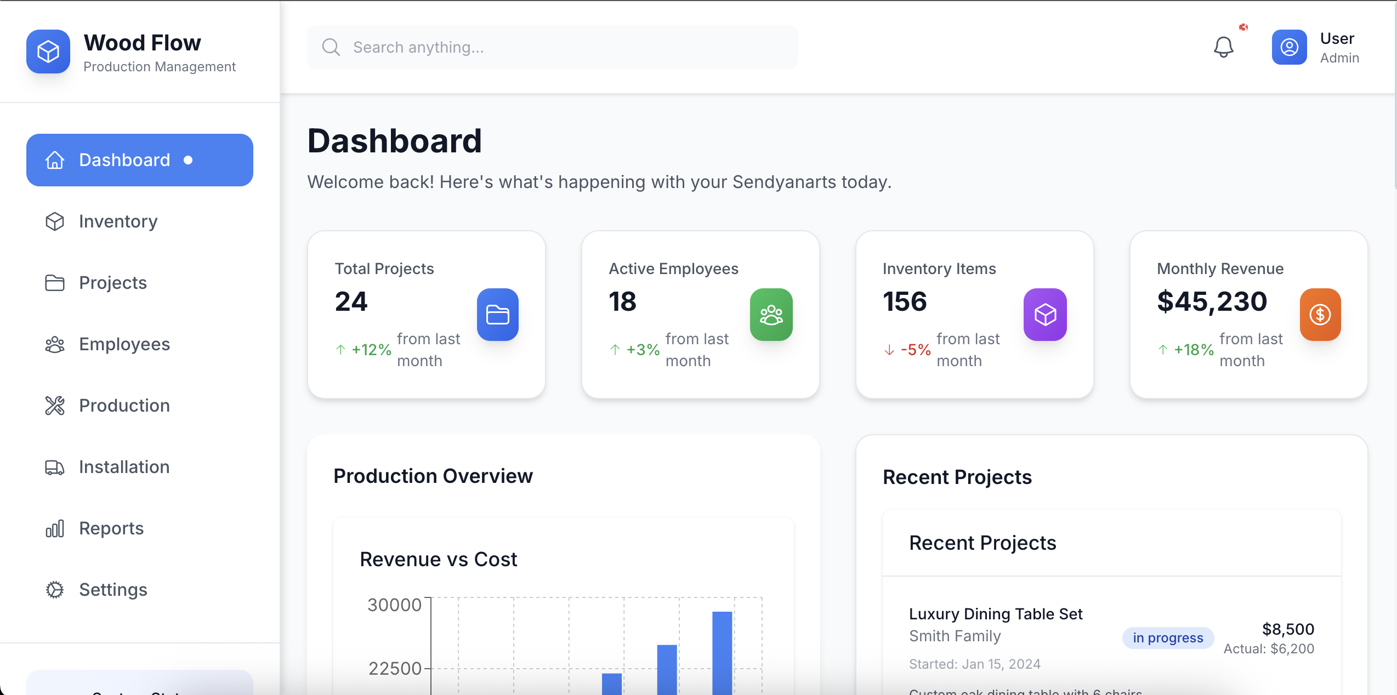Open the Luxury Dining Table Set project
The height and width of the screenshot is (695, 1397).
point(995,614)
